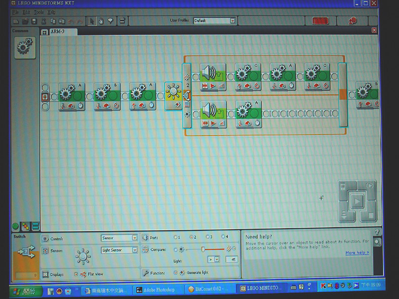Click the community figures icon in toolbar
399x299 pixels.
(353, 21)
